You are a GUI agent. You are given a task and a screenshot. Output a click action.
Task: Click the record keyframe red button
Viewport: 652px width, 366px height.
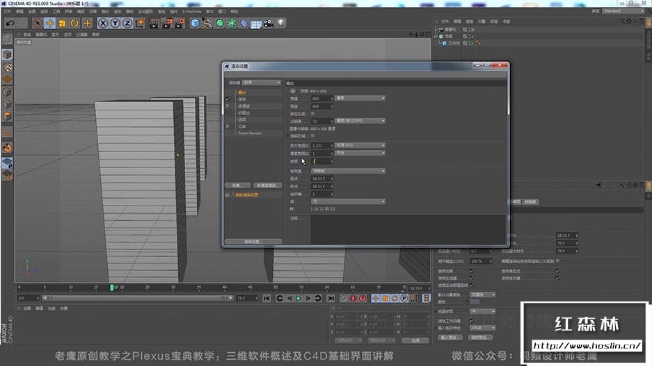[344, 299]
